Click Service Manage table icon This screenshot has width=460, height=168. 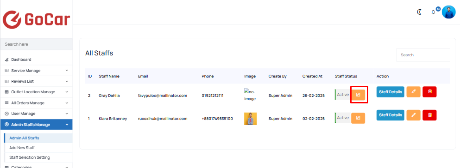click(7, 71)
